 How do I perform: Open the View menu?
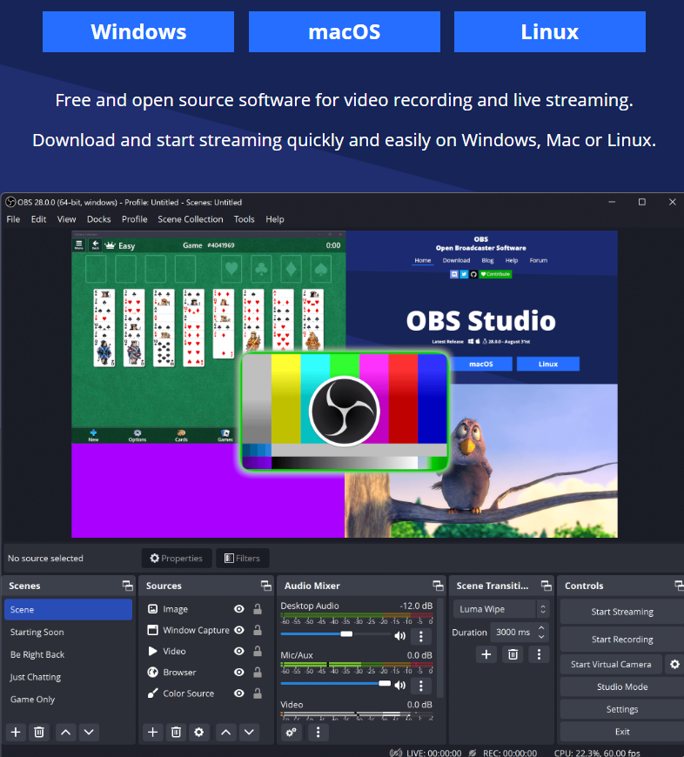tap(67, 219)
